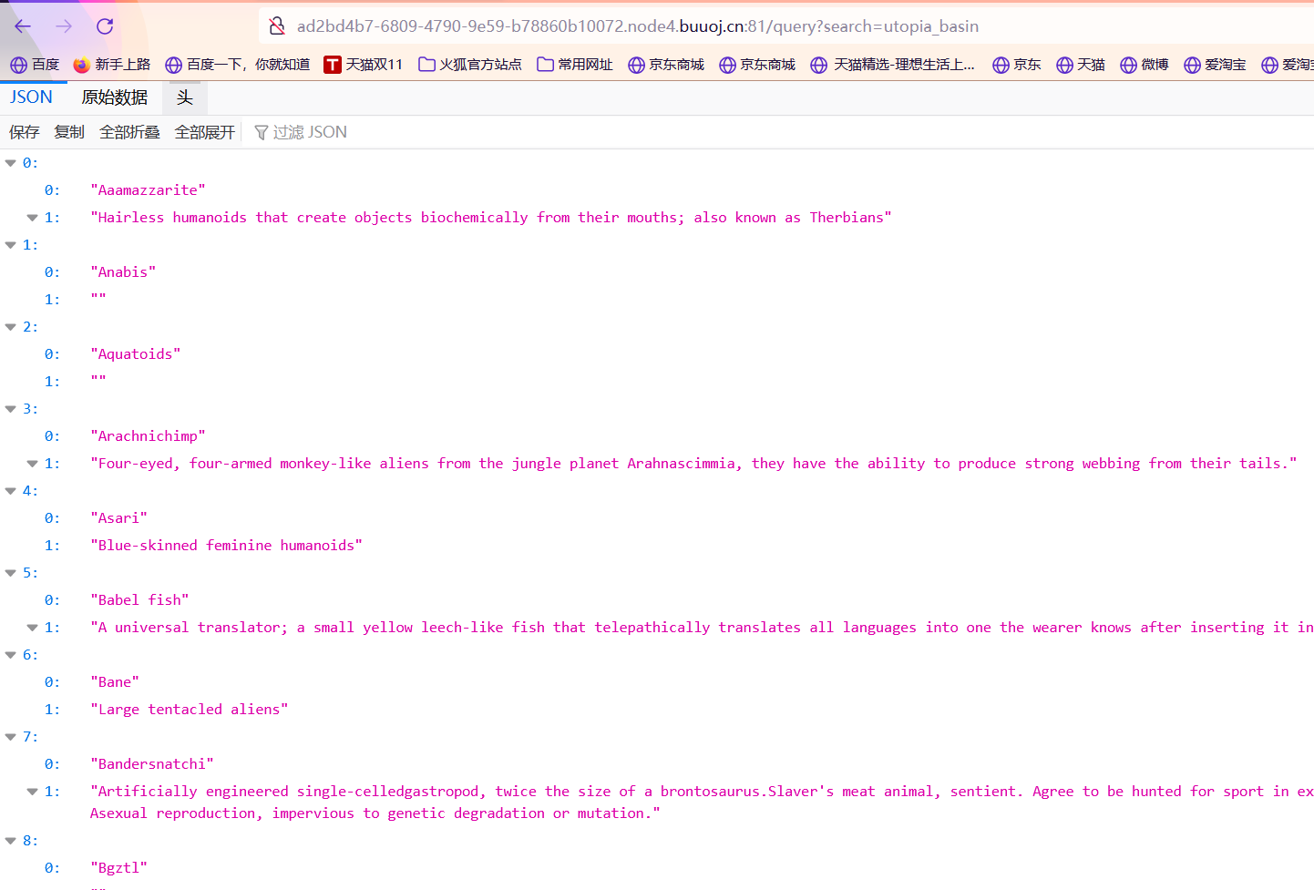1314x890 pixels.
Task: Select the "Bgztl" value
Action: point(118,868)
